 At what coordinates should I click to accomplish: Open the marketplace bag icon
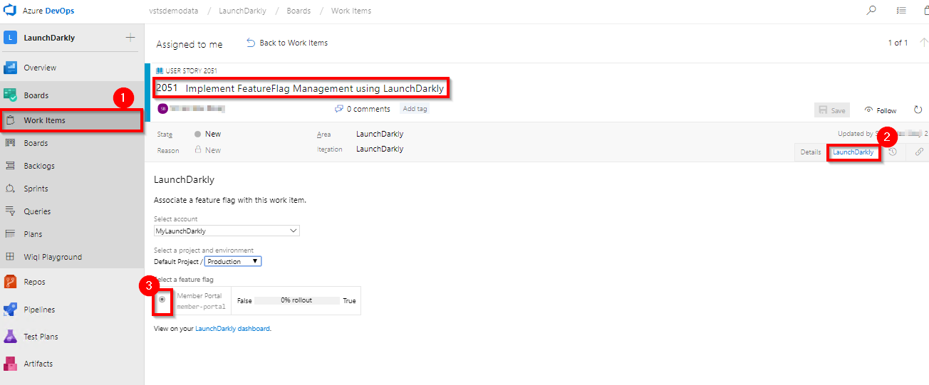pos(925,11)
